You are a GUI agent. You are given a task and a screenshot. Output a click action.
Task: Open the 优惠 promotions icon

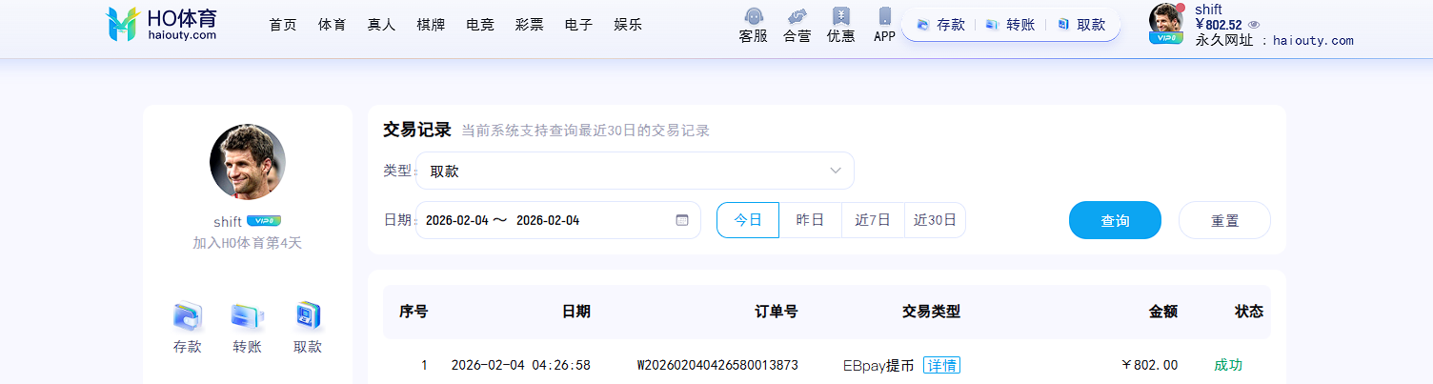[840, 18]
